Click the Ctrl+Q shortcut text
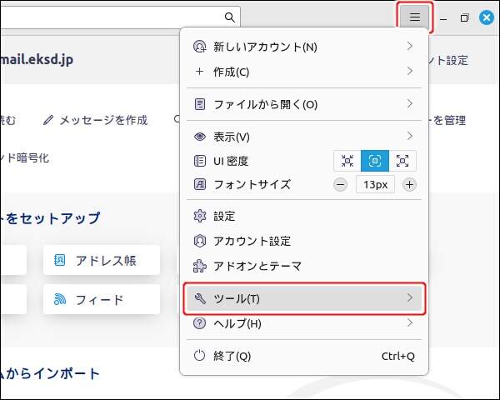The image size is (500, 400). (398, 356)
